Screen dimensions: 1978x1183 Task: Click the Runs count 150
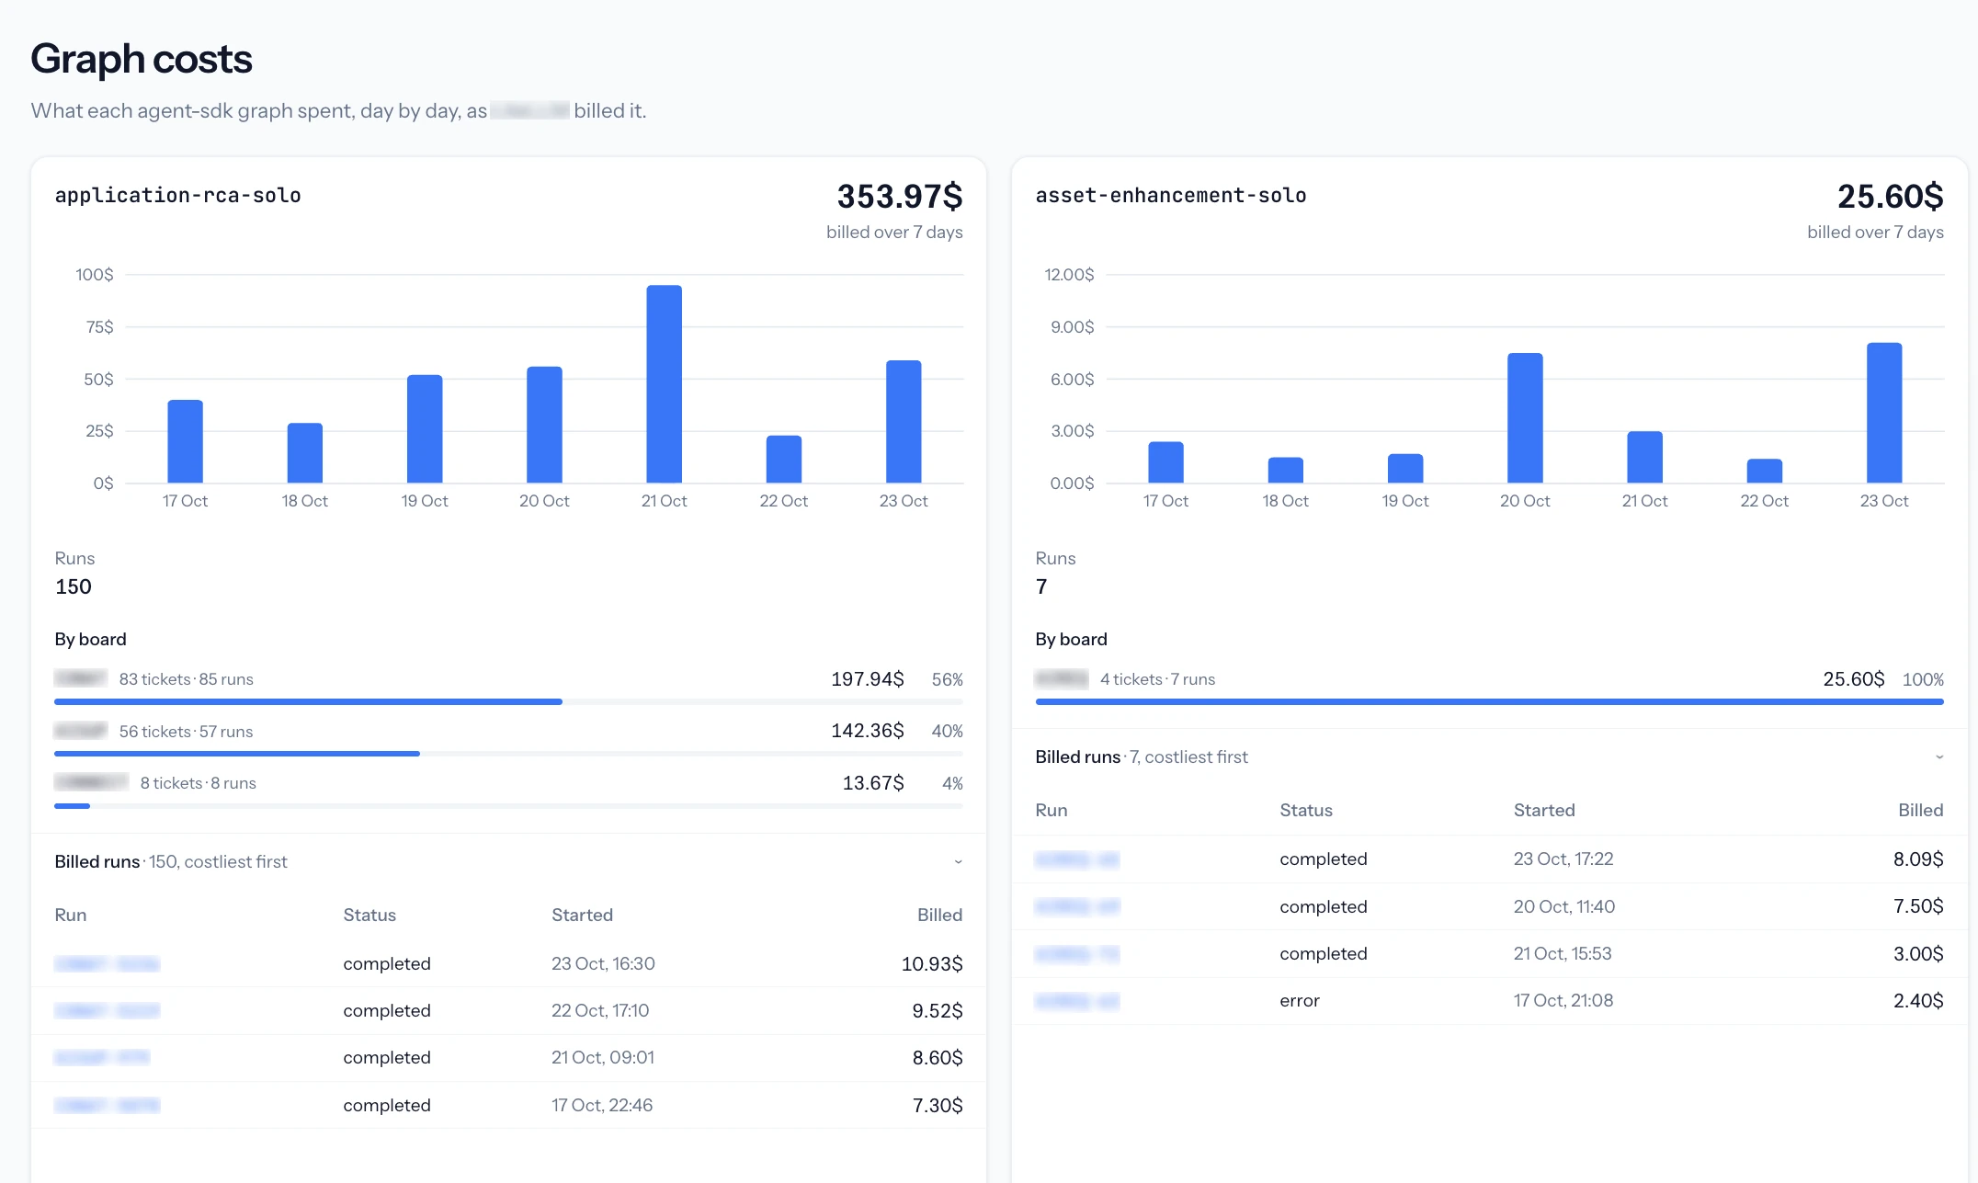pyautogui.click(x=74, y=587)
